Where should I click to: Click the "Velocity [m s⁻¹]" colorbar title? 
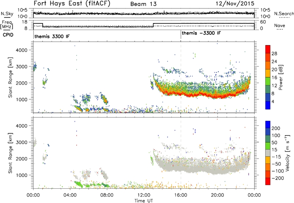point(287,153)
